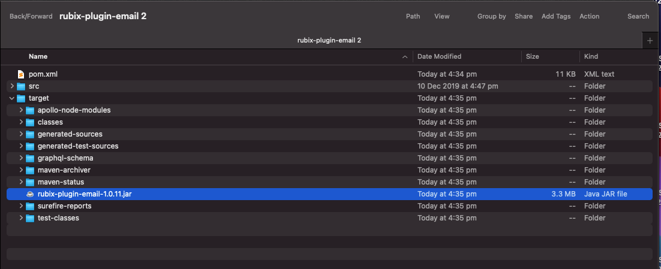Screen dimensions: 661x269
Task: Open the Group by toolbar menu
Action: click(491, 16)
